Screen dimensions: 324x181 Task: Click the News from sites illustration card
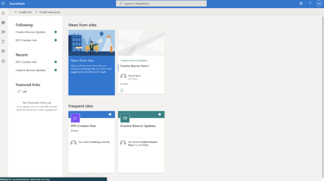click(x=92, y=63)
